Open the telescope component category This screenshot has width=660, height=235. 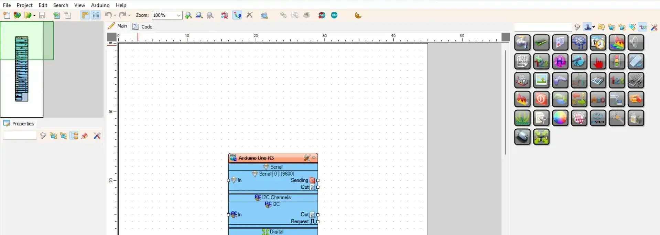[x=579, y=62]
